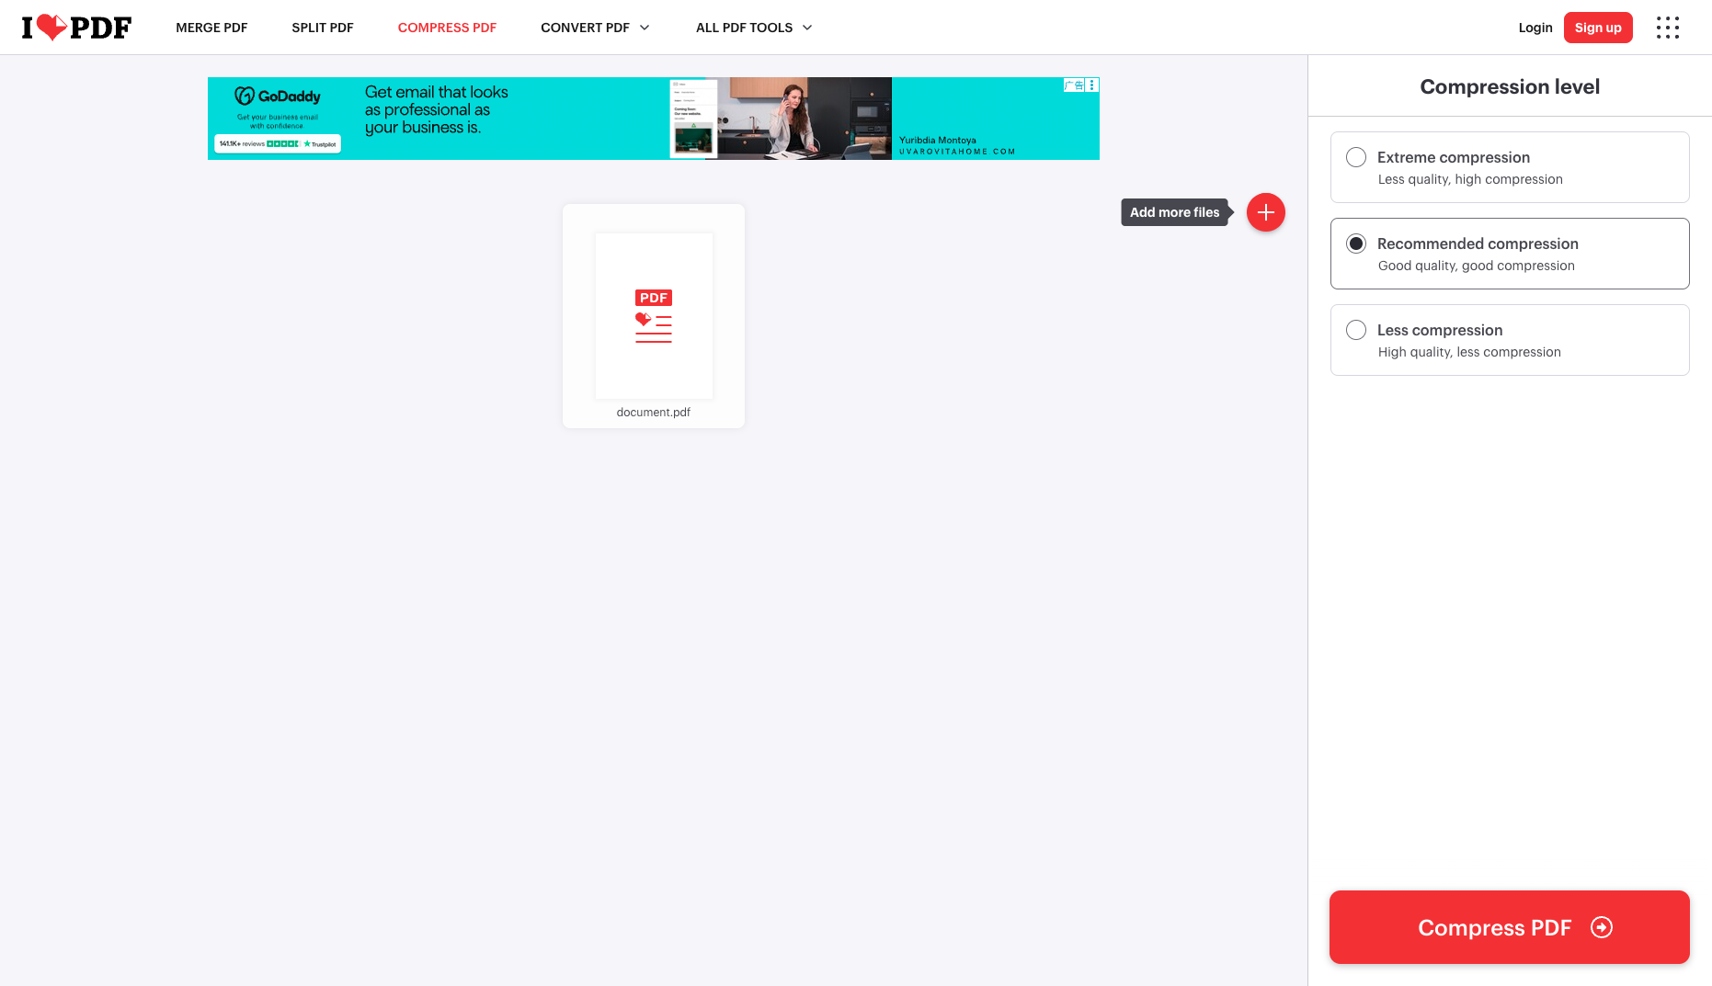Image resolution: width=1712 pixels, height=986 pixels.
Task: Select Extreme compression radio button
Action: pos(1356,157)
